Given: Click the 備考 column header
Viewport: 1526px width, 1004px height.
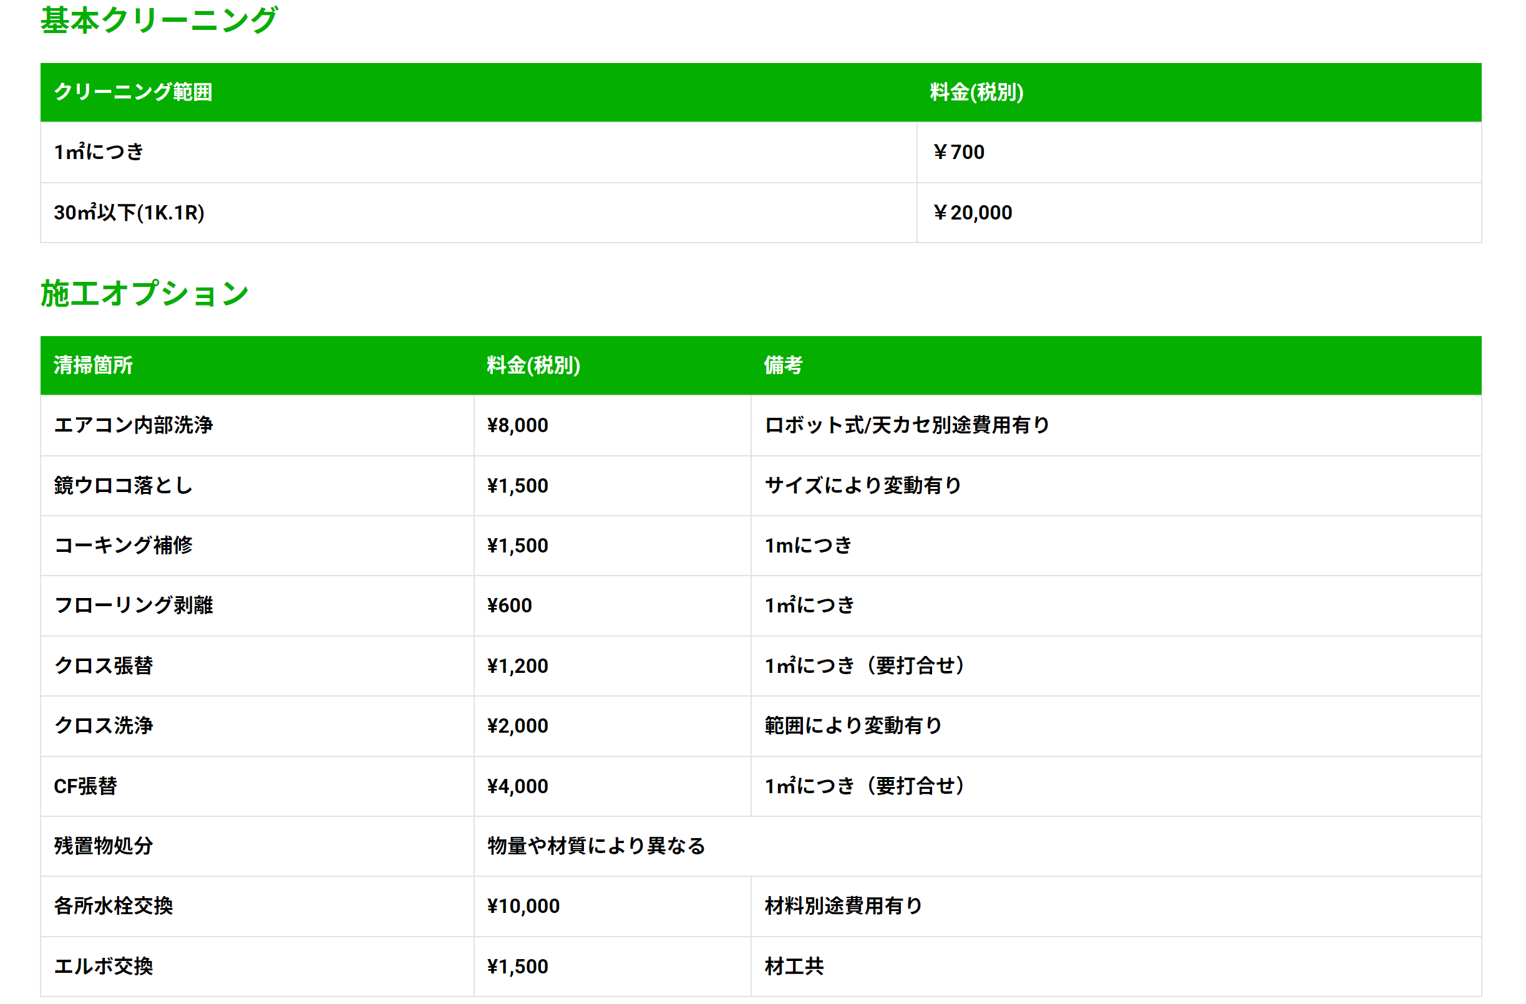Looking at the screenshot, I should 782,365.
